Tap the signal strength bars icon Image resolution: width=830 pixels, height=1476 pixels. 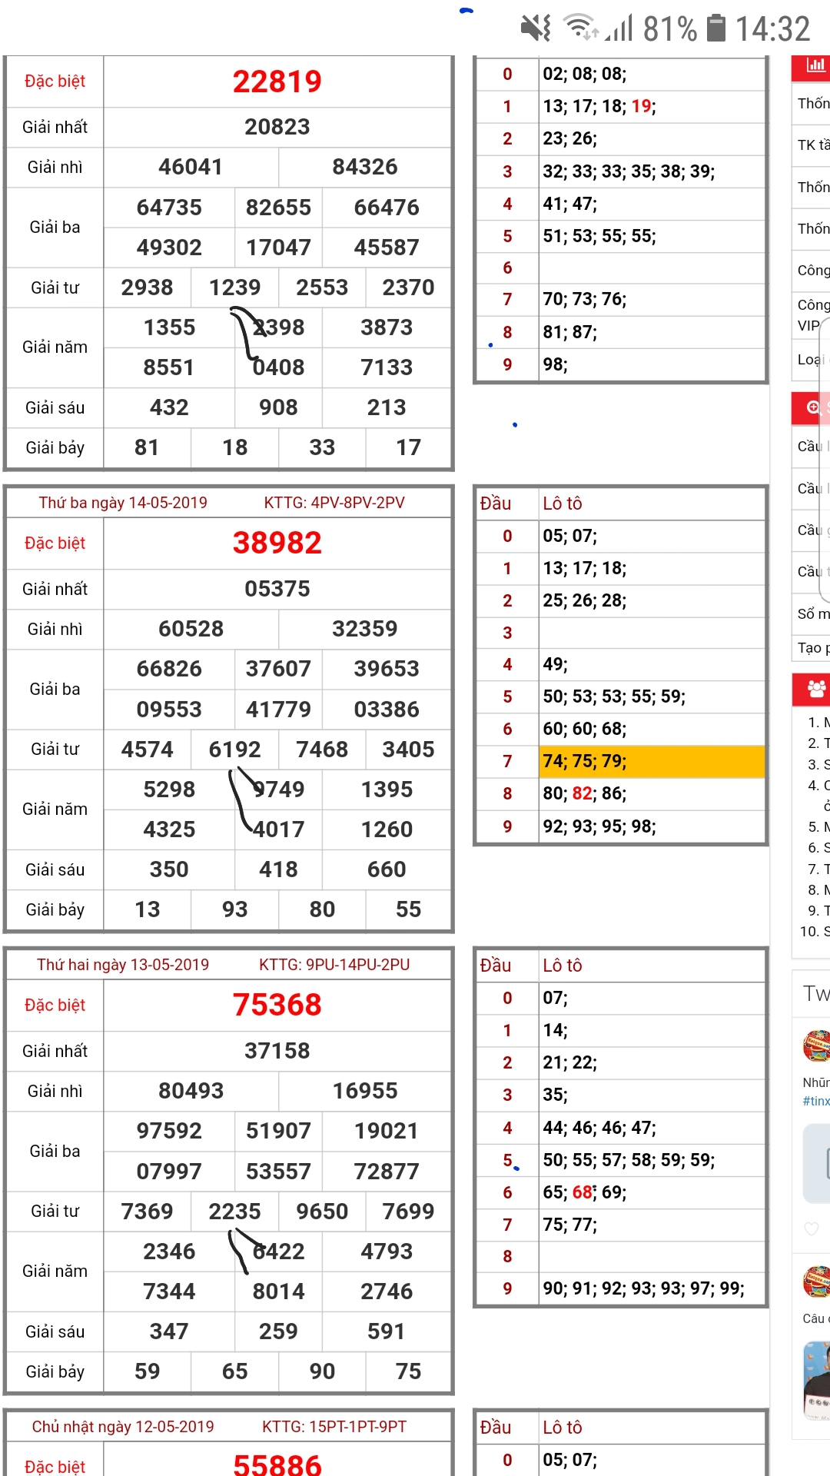point(619,28)
